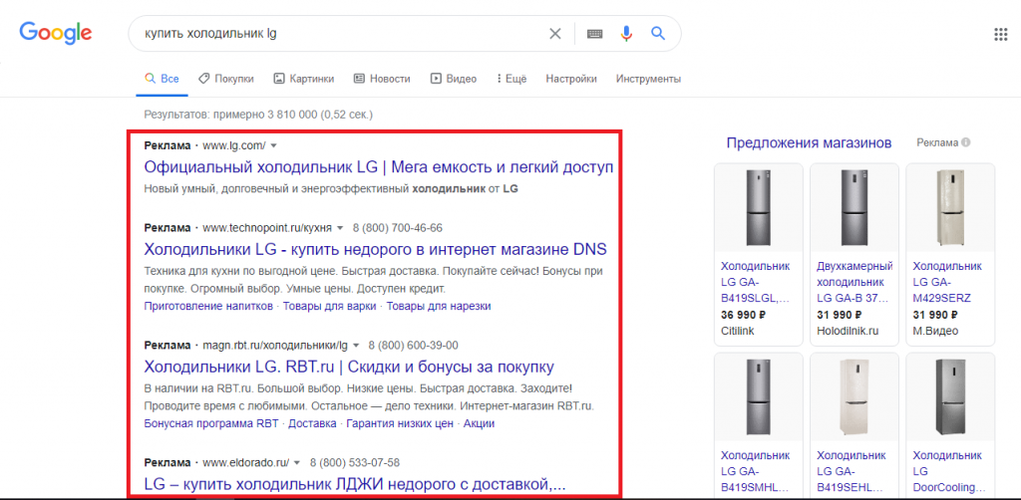The width and height of the screenshot is (1021, 500).
Task: Click thumbnail above LG GA-B419SMHL product
Action: [x=759, y=396]
